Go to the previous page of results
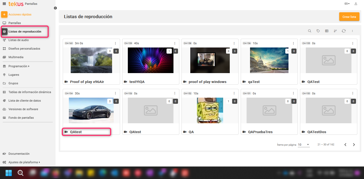The image size is (364, 179). coord(345,145)
